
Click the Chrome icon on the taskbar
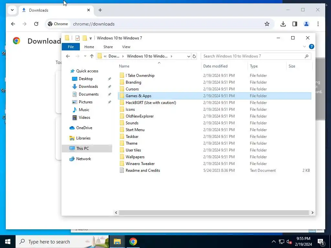(133, 242)
